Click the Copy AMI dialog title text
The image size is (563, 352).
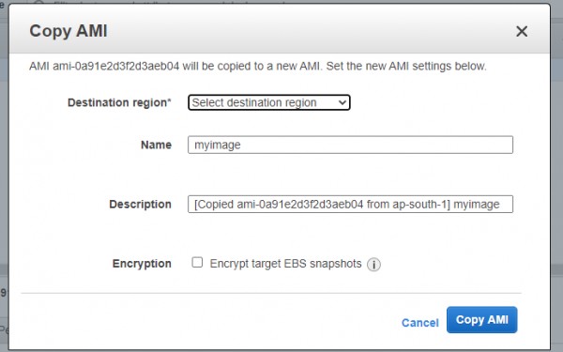coord(68,31)
